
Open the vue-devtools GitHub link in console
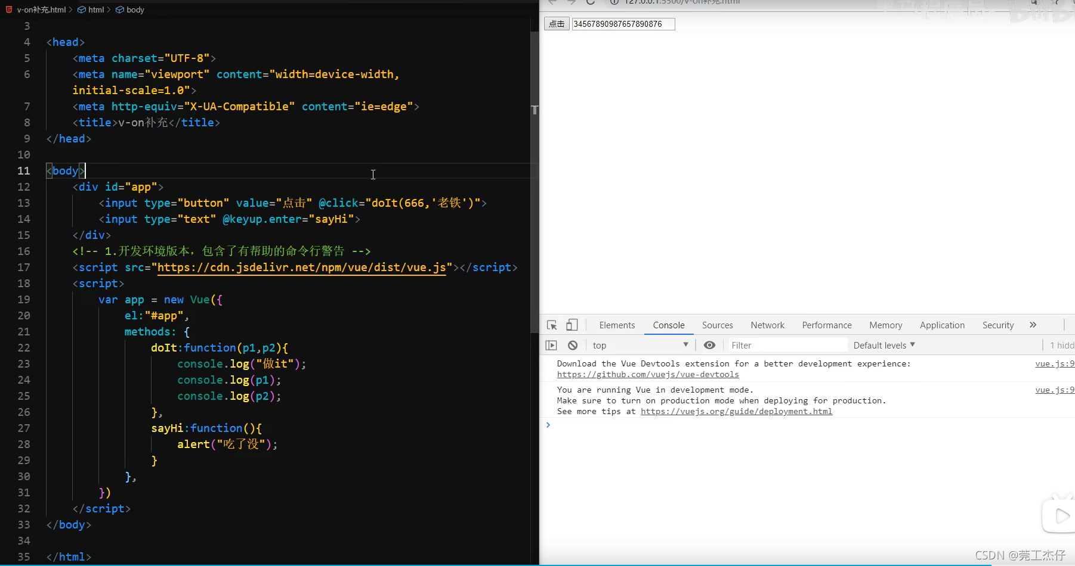[x=648, y=375]
